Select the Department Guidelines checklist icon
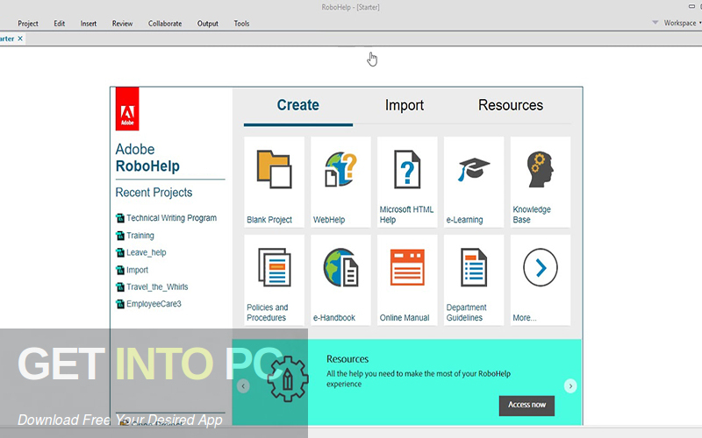 474,267
